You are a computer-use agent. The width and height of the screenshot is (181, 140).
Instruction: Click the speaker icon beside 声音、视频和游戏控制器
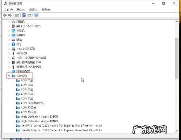[13, 58]
